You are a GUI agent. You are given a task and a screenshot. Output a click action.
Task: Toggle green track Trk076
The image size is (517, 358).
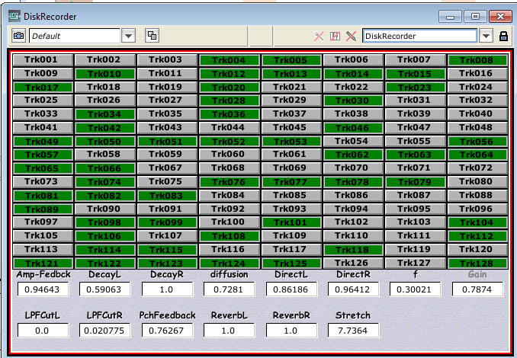point(229,182)
